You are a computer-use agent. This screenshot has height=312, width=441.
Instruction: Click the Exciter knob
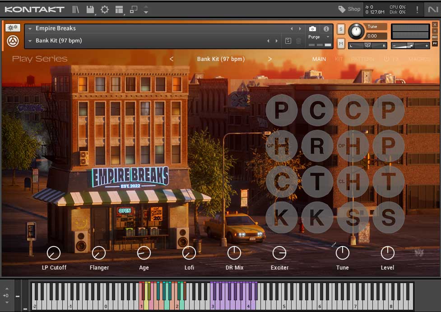[x=279, y=253]
